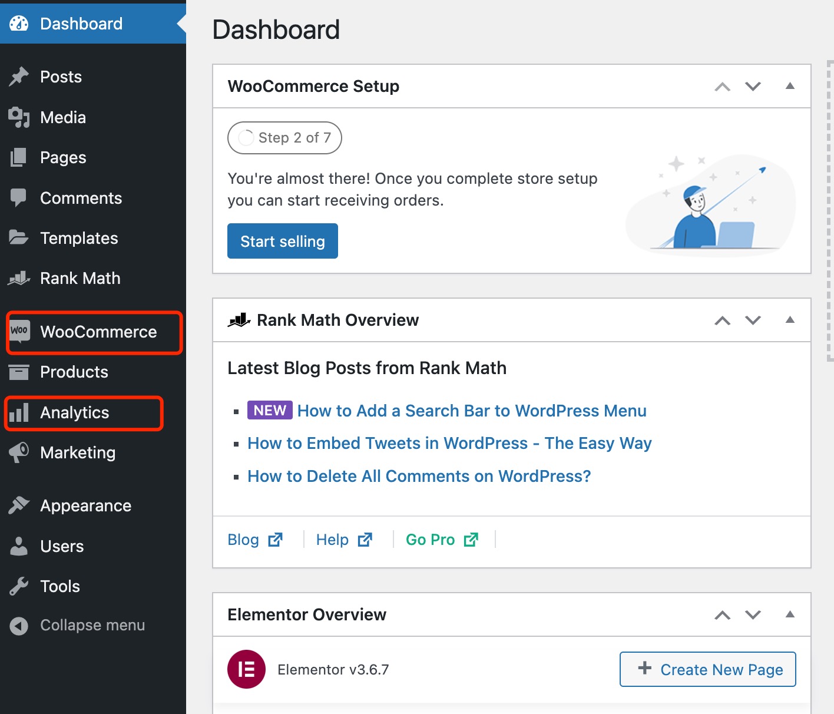Click the Posts pushpin icon
Viewport: 834px width, 714px height.
coord(19,77)
